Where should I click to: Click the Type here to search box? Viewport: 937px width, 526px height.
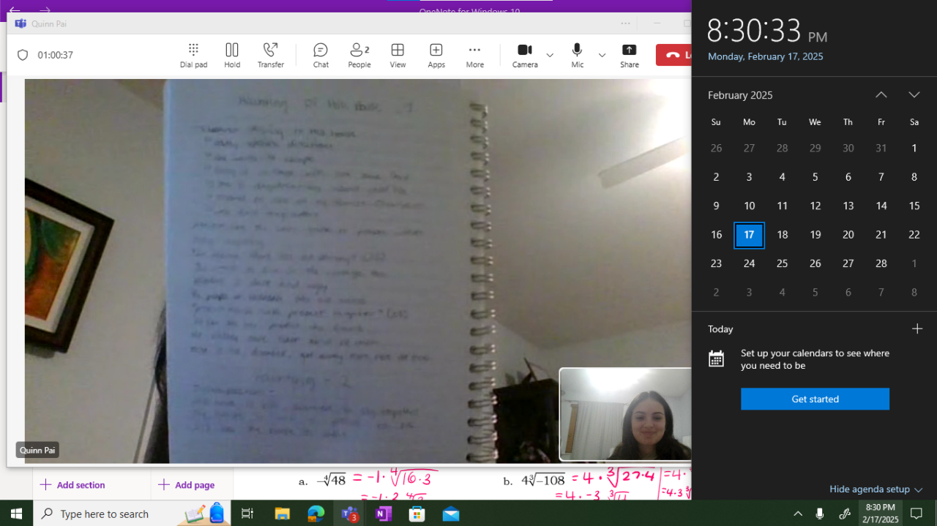tap(132, 514)
